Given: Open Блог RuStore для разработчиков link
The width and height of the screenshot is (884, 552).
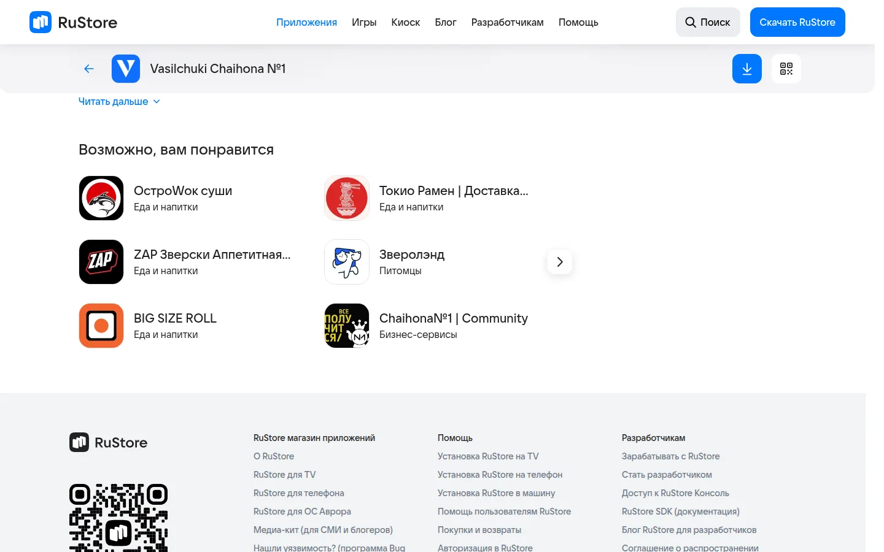Looking at the screenshot, I should tap(689, 530).
